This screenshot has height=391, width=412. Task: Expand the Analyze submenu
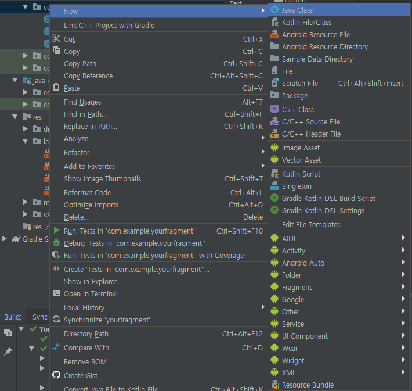point(158,138)
